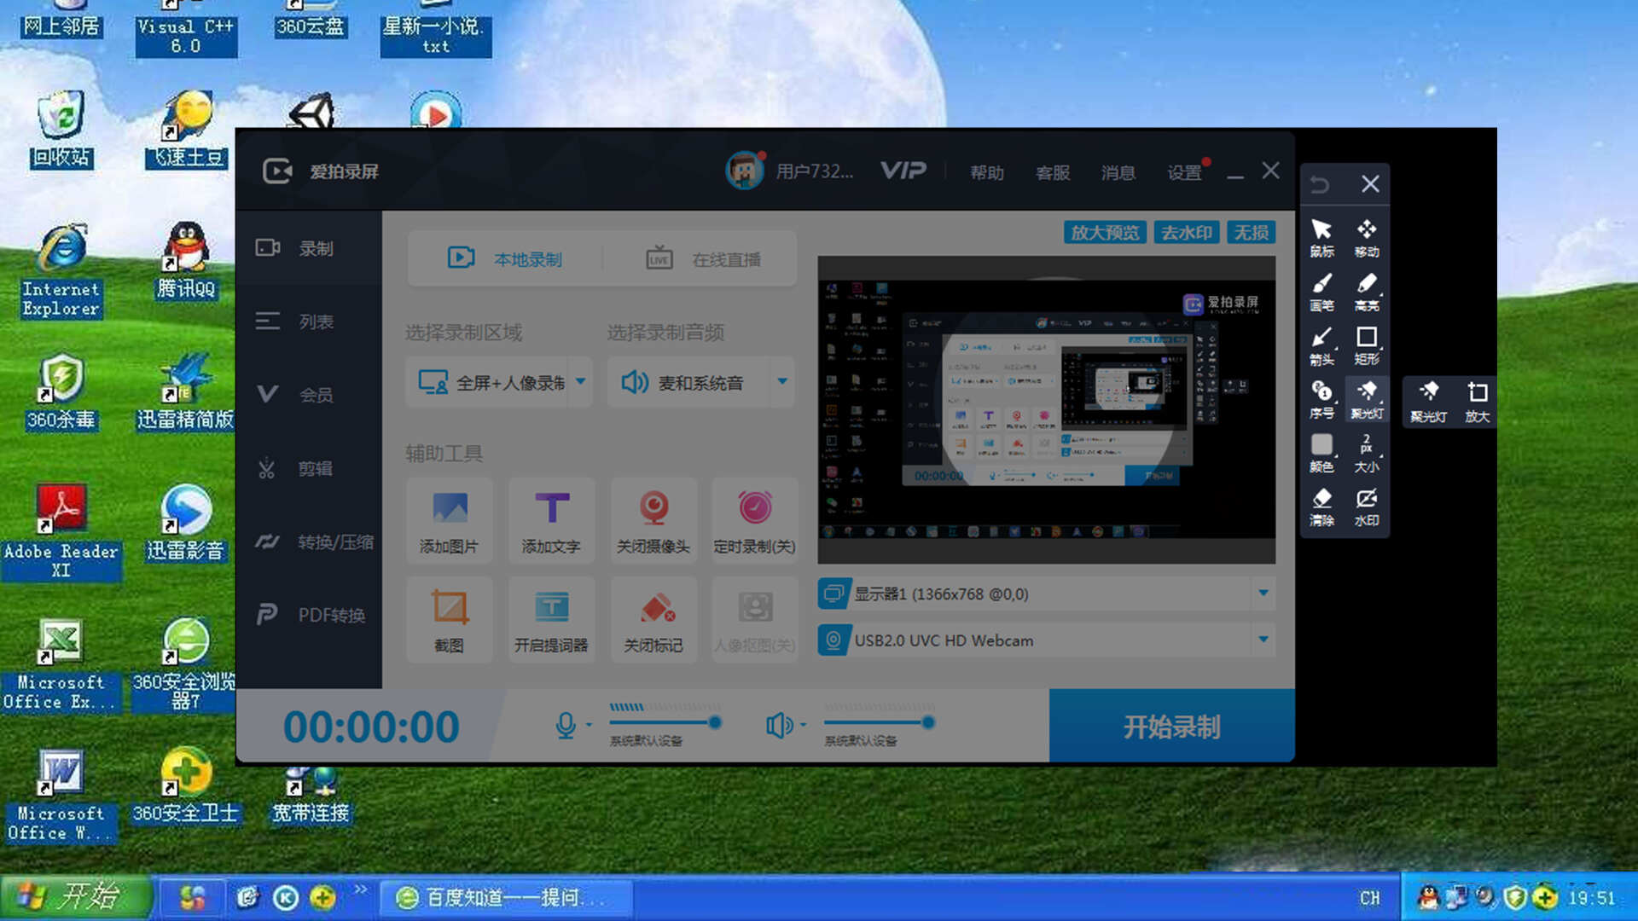Click the user avatar 用户732...
The width and height of the screenshot is (1638, 921).
pyautogui.click(x=744, y=171)
